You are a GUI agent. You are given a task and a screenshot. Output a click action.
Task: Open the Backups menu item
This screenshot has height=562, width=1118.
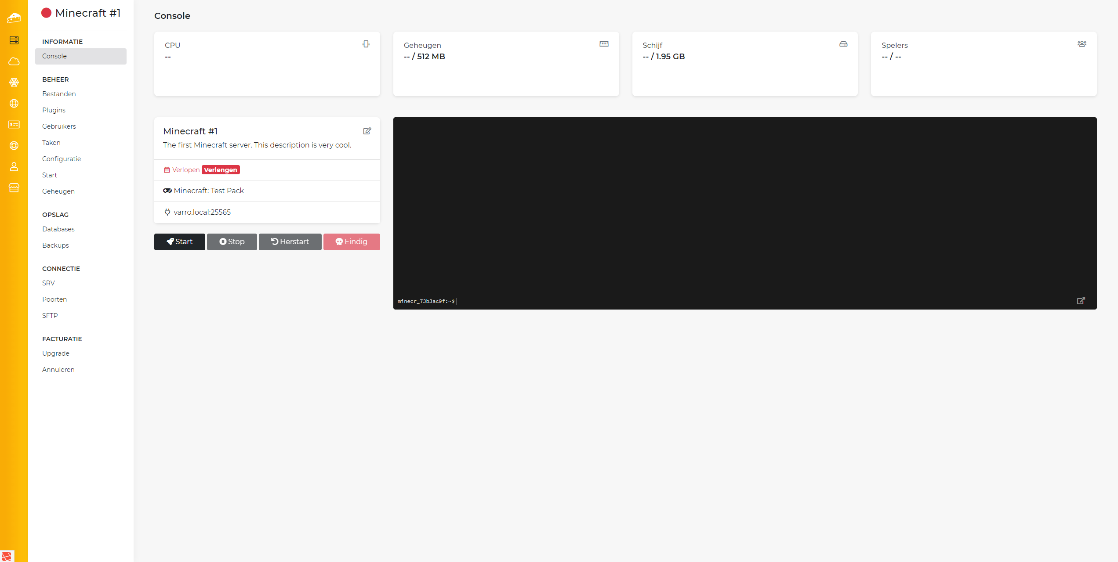(55, 245)
